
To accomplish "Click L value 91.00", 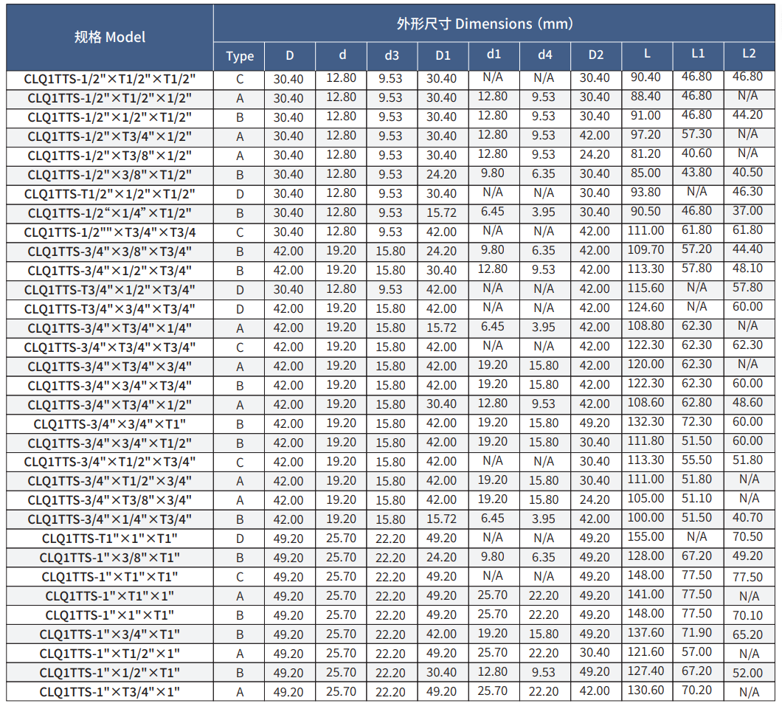I will [x=646, y=116].
